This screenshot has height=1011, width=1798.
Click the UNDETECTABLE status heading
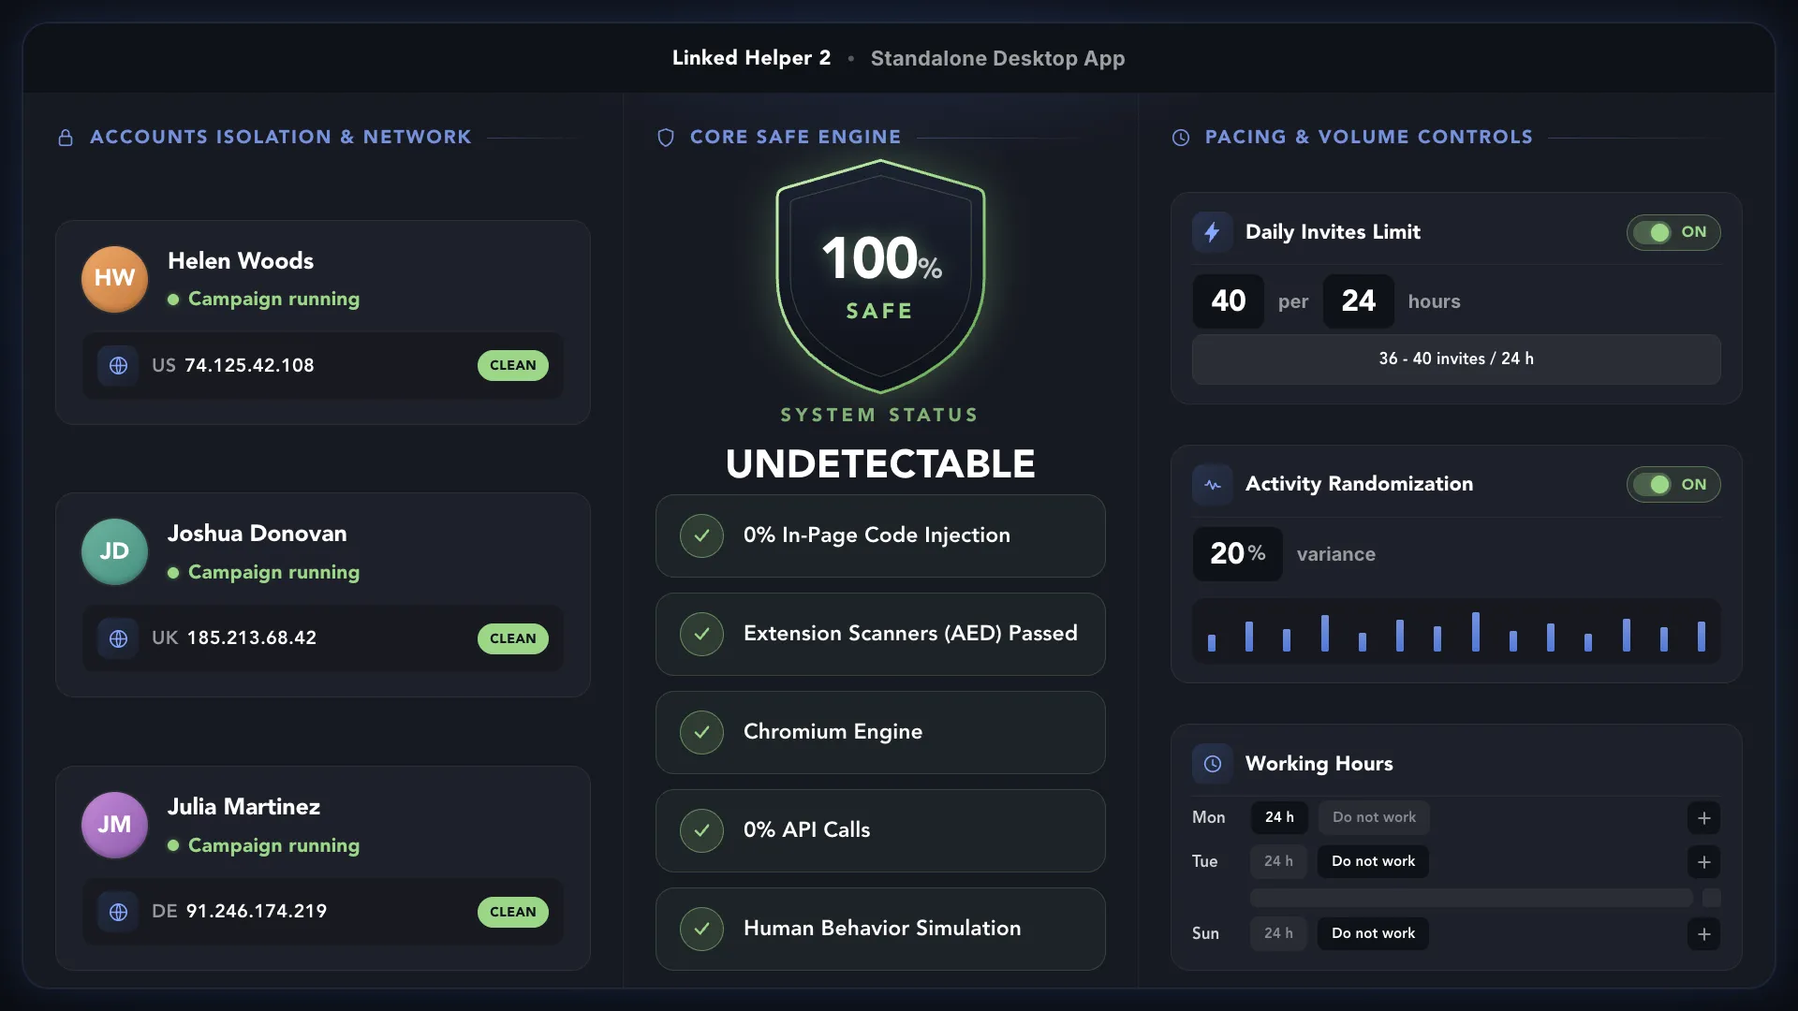click(880, 464)
